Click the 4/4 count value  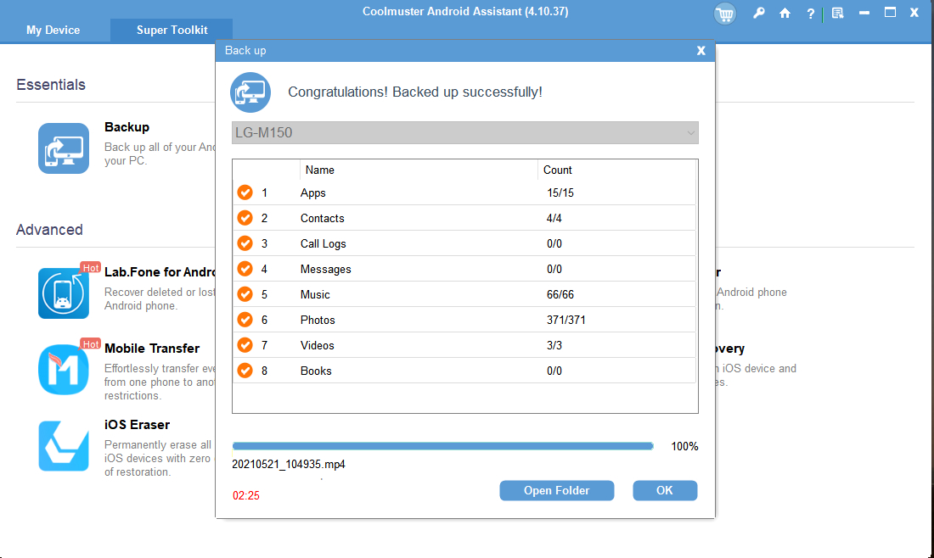click(554, 218)
